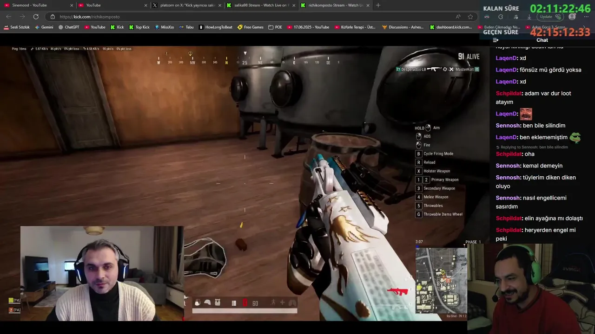595x334 pixels.
Task: Open LaqenD's profile on fönsüz message
Action: (x=506, y=70)
